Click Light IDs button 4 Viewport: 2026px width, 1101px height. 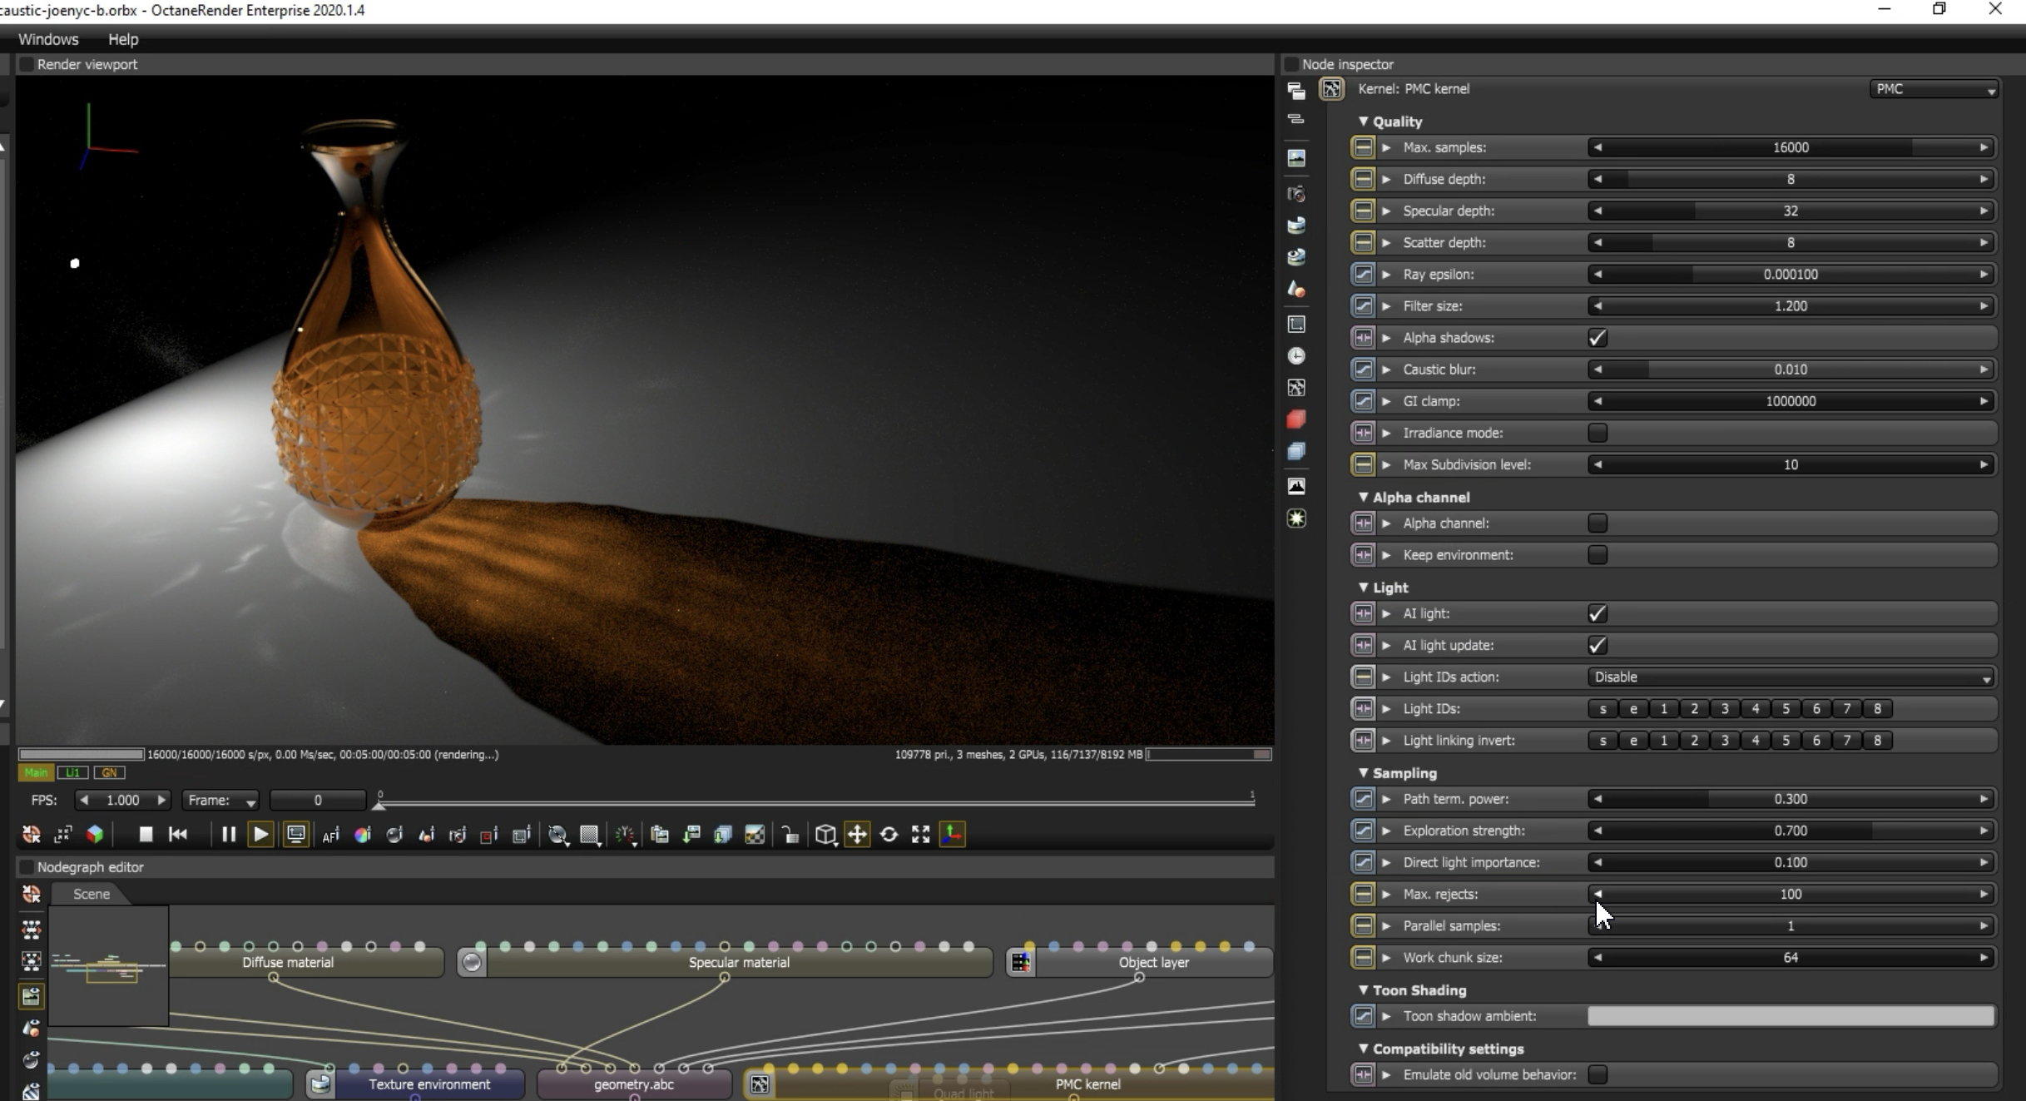[x=1755, y=709]
